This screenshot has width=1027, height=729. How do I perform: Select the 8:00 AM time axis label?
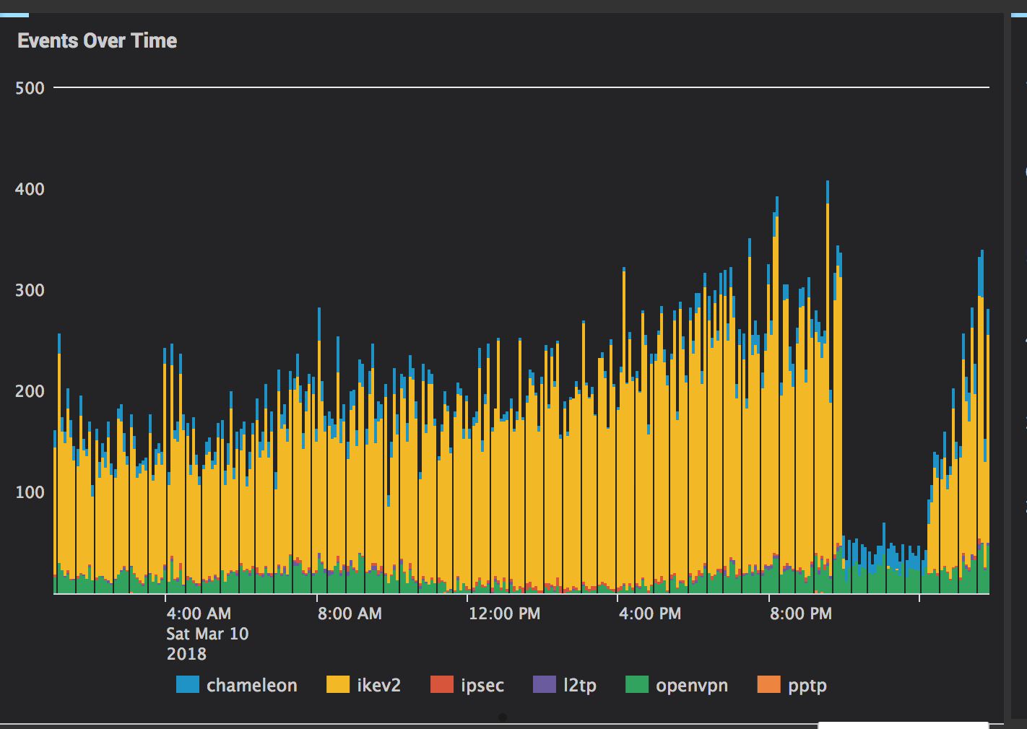(350, 614)
